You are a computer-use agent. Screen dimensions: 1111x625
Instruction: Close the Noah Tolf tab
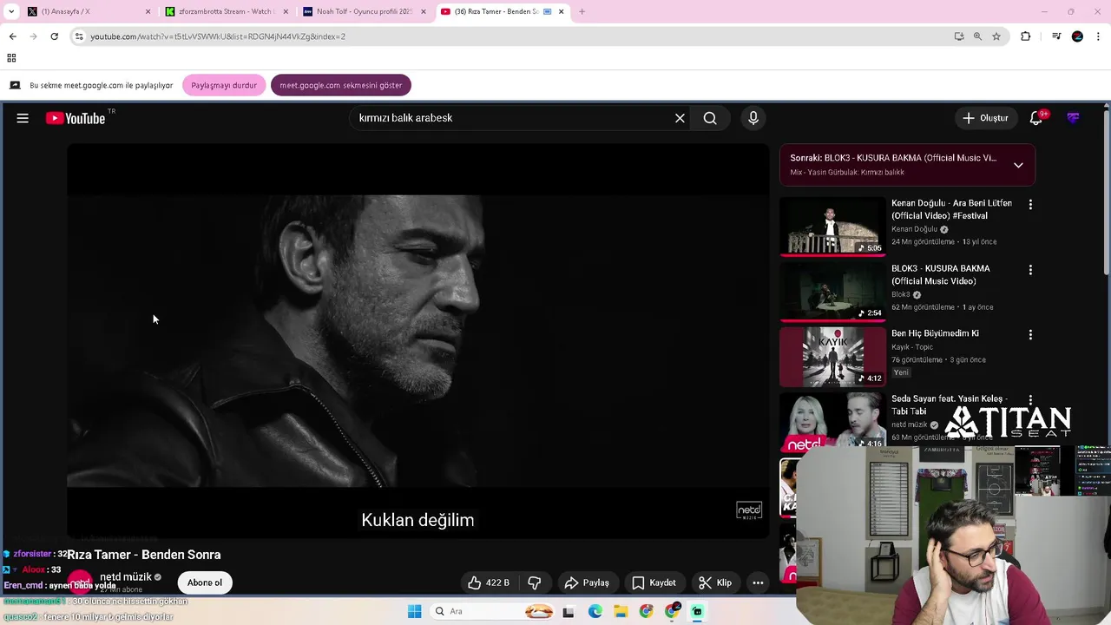[424, 11]
